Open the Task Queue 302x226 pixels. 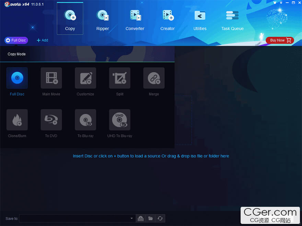(x=232, y=20)
